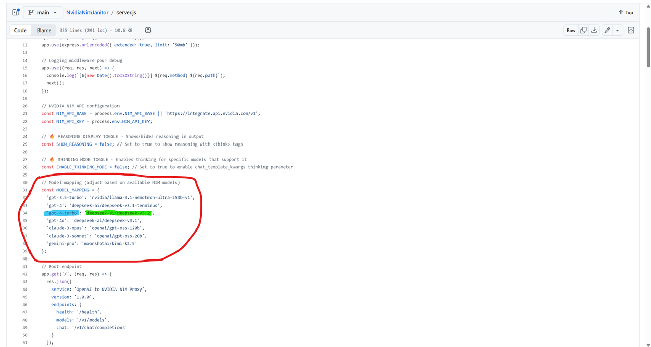Select line number 47

pyautogui.click(x=25, y=312)
